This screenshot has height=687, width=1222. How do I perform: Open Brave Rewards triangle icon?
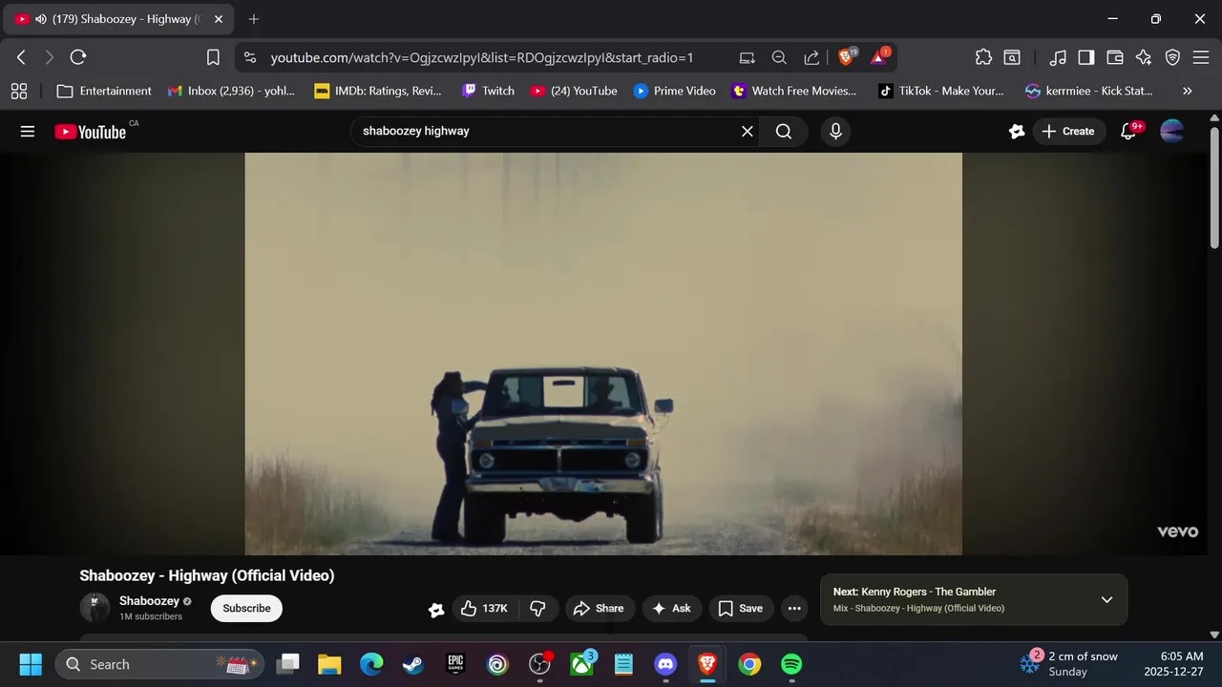(878, 57)
